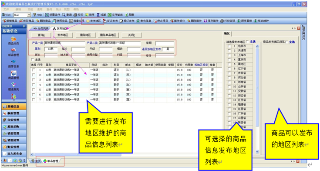Open 出入库作业 module in sidebar
The height and width of the screenshot is (171, 320).
pyautogui.click(x=13, y=154)
